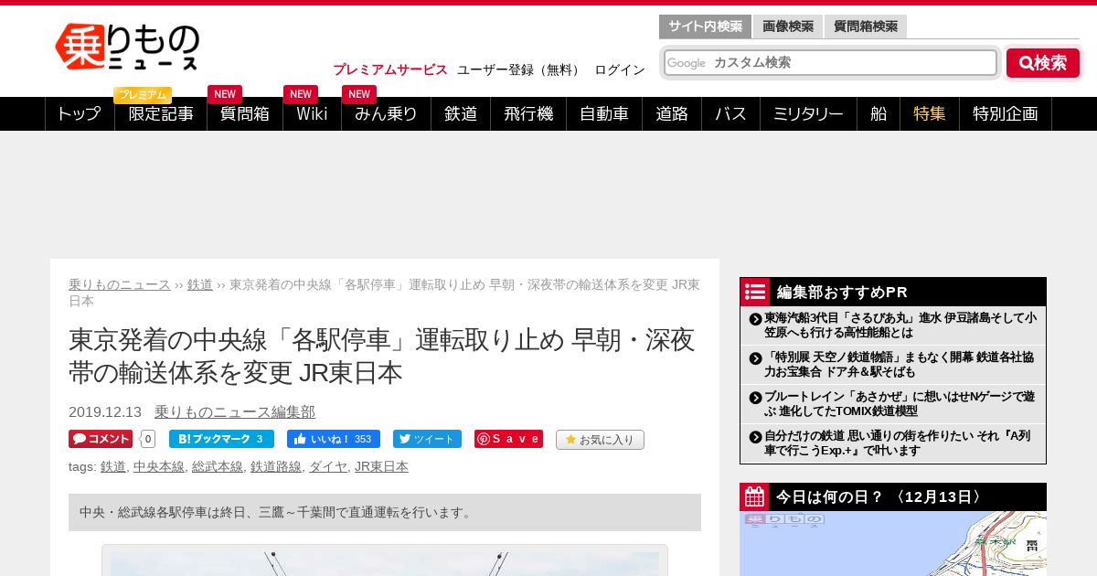Click the 乗りものニュース breadcrumb link
This screenshot has width=1097, height=576.
[x=120, y=284]
